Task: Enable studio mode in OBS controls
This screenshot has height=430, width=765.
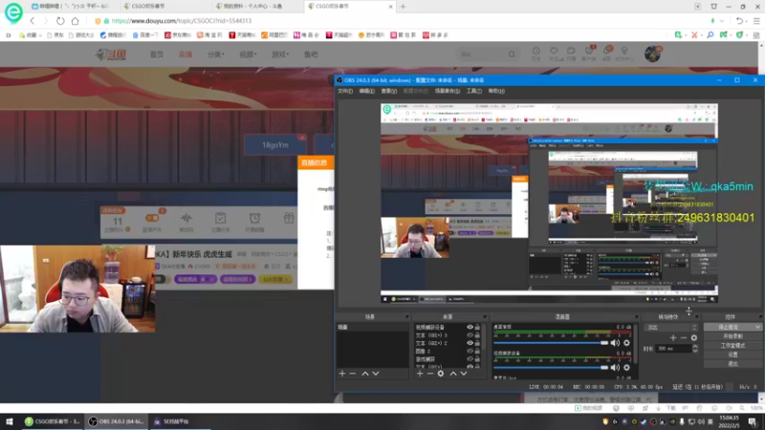Action: pyautogui.click(x=732, y=346)
